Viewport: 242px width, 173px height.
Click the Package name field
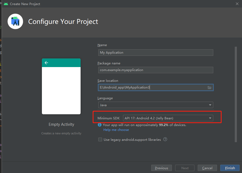[x=156, y=70]
